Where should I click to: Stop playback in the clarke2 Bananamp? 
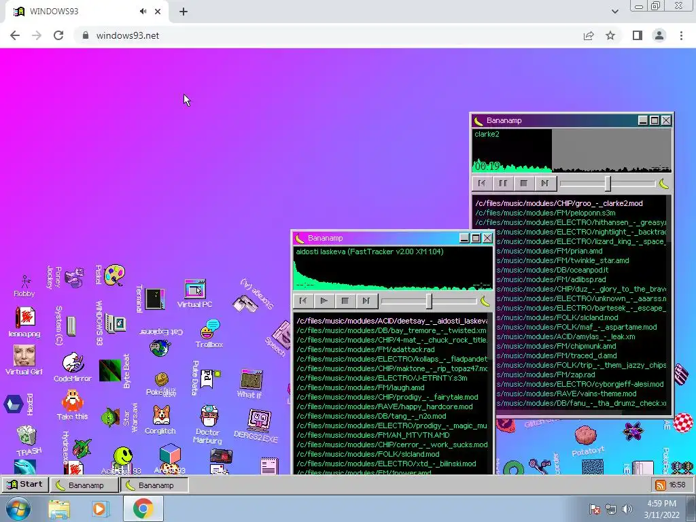pyautogui.click(x=524, y=183)
